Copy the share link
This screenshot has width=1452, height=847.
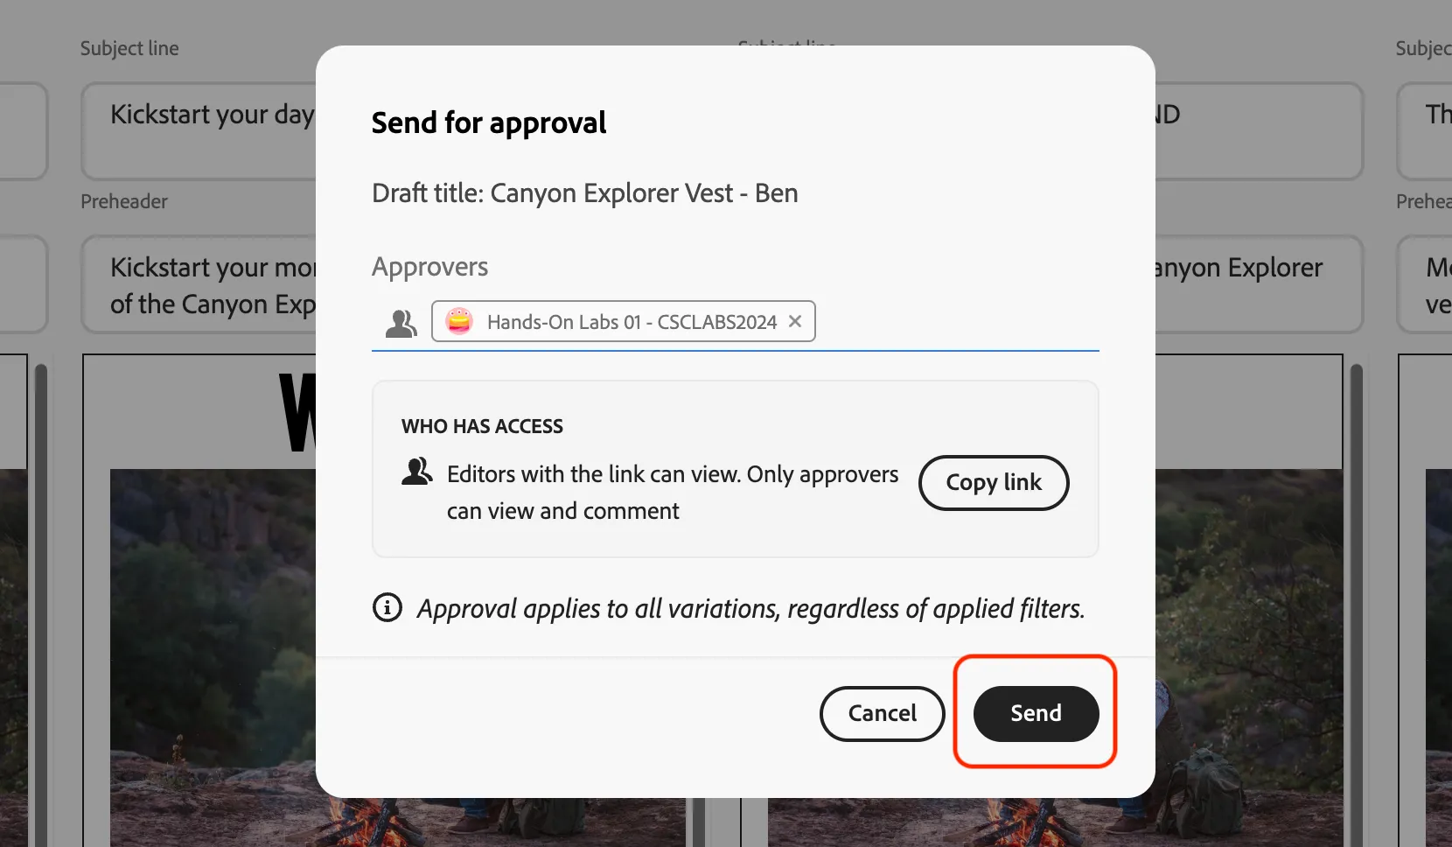point(994,482)
